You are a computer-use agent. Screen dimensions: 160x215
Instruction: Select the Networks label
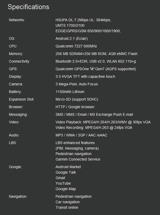17,20
